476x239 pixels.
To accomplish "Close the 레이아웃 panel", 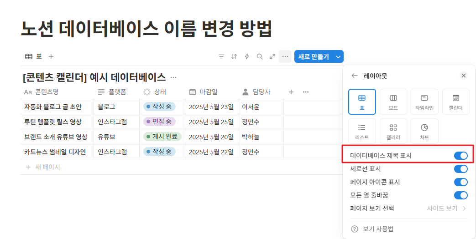I will pyautogui.click(x=463, y=76).
